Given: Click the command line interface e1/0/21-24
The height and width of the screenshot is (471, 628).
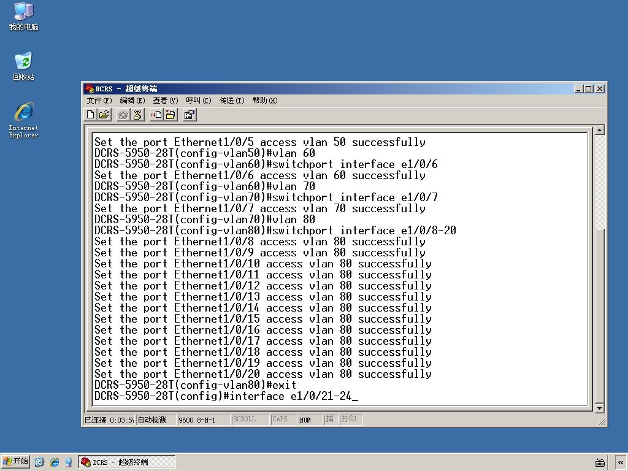Looking at the screenshot, I should 226,396.
